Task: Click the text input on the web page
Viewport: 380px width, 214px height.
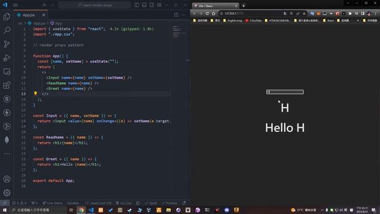Action: [x=285, y=92]
